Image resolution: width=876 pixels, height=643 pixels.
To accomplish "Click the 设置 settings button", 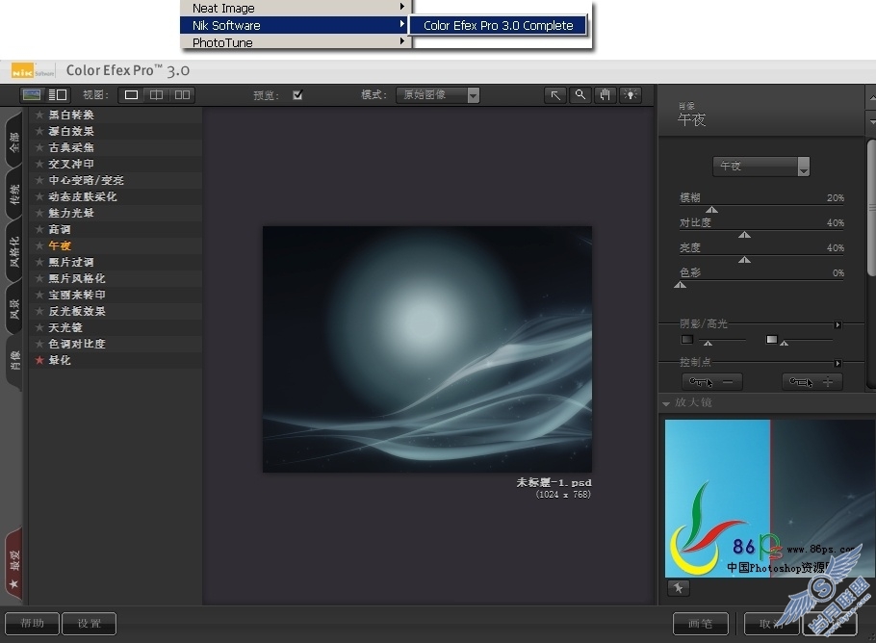I will click(89, 624).
